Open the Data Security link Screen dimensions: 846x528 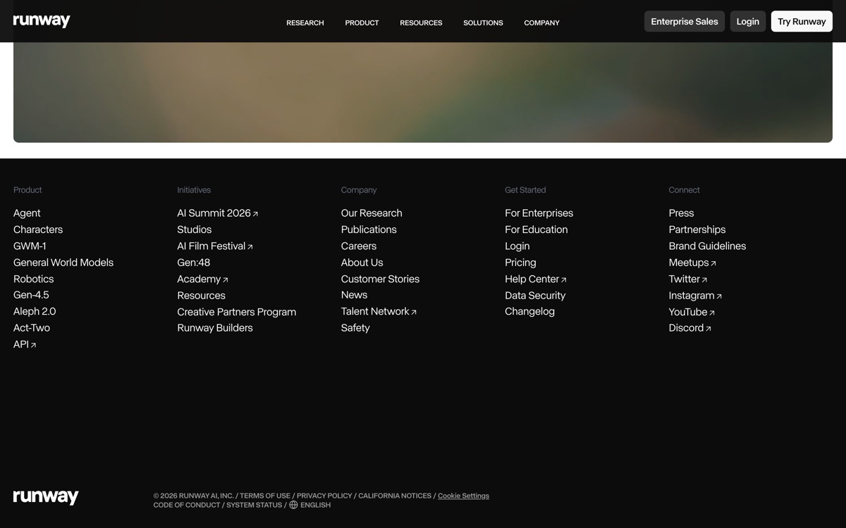coord(535,295)
